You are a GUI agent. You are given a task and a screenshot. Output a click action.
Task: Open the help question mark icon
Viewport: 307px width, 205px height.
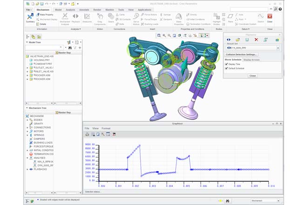click(x=280, y=9)
